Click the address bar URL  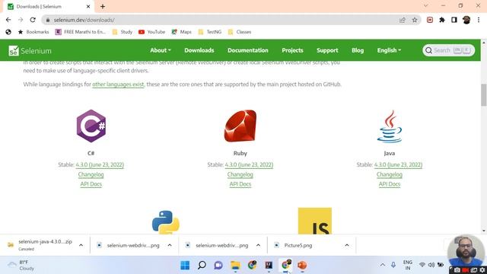pyautogui.click(x=84, y=20)
